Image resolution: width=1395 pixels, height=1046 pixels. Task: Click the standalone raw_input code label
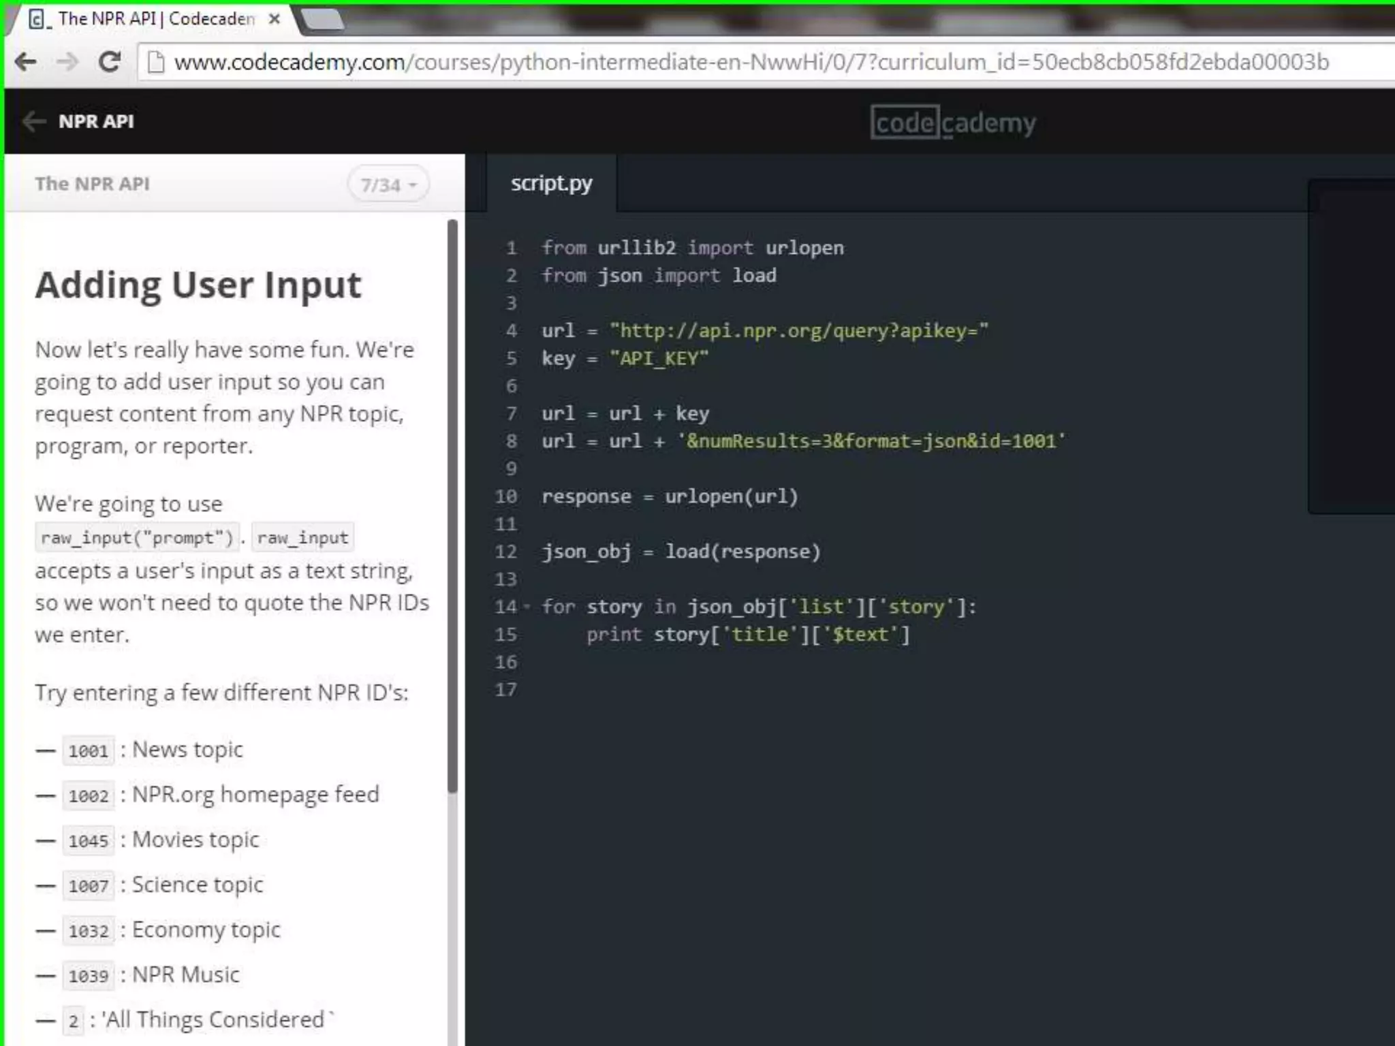point(303,538)
